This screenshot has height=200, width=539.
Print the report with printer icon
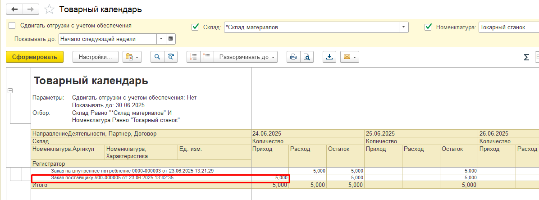pyautogui.click(x=293, y=57)
